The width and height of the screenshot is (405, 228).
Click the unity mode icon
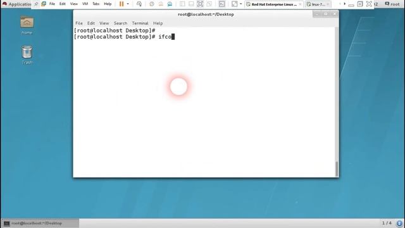209,4
